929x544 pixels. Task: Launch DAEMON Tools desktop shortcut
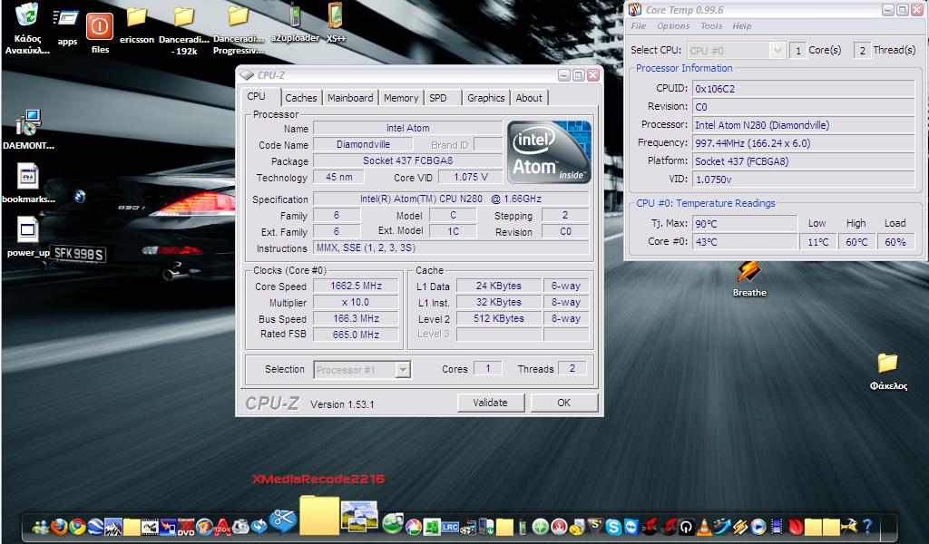point(28,129)
